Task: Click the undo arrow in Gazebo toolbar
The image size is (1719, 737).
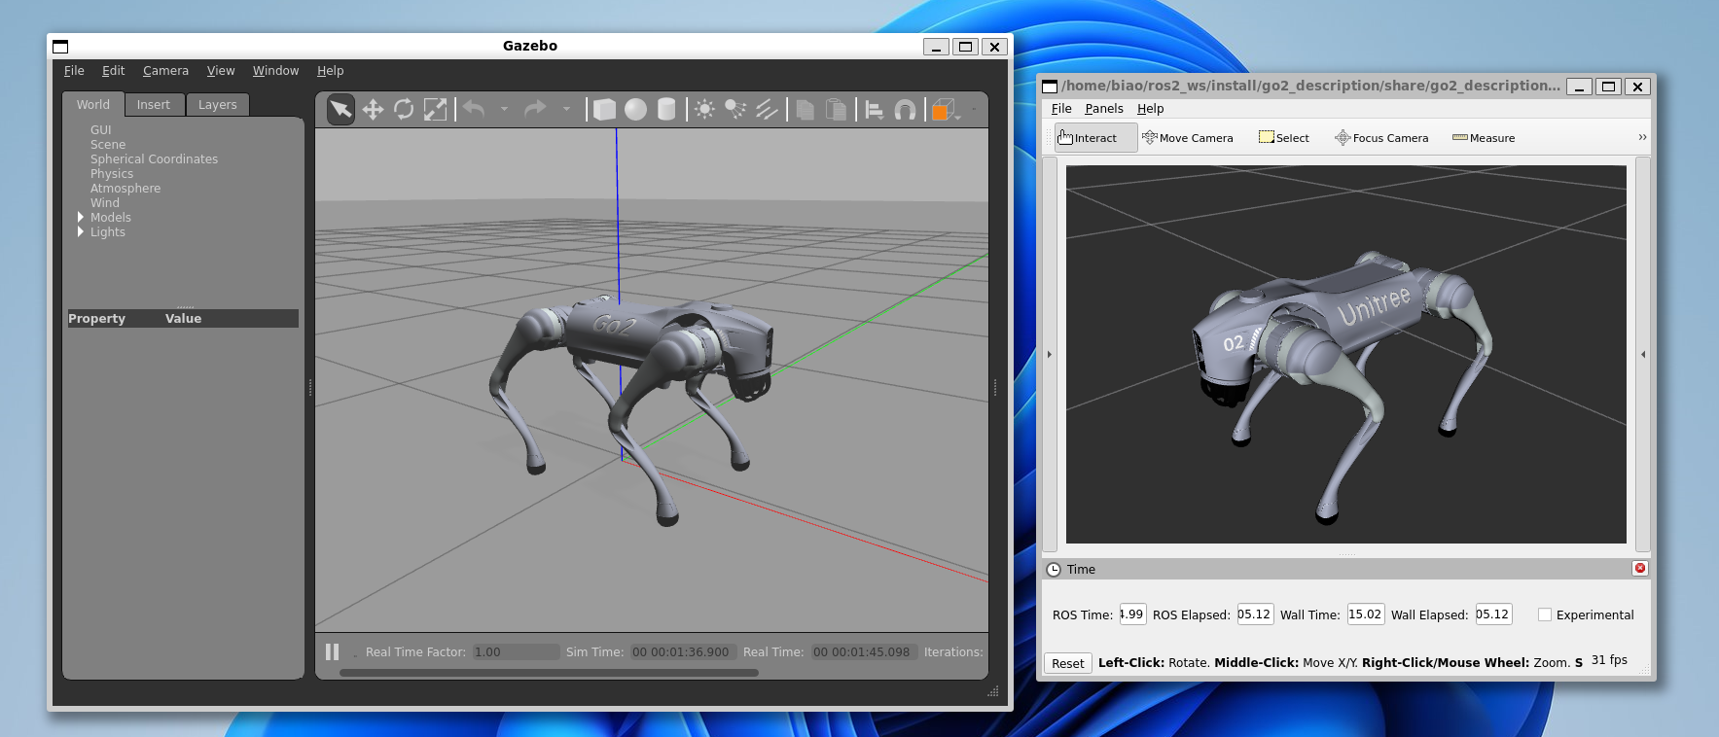Action: (x=474, y=109)
